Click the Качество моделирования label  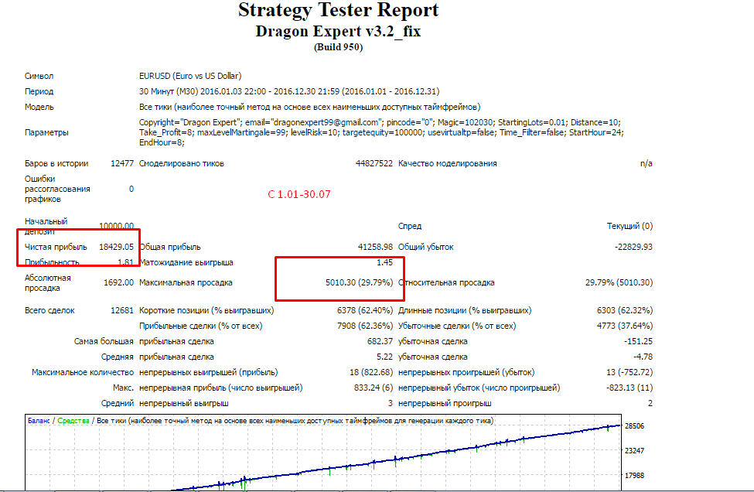[447, 163]
